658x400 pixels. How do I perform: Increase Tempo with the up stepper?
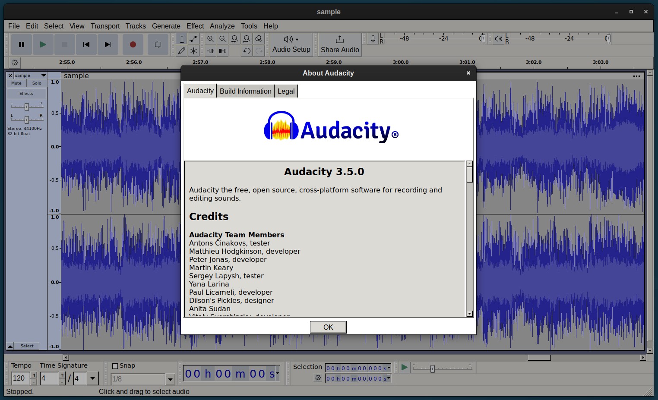(x=34, y=375)
